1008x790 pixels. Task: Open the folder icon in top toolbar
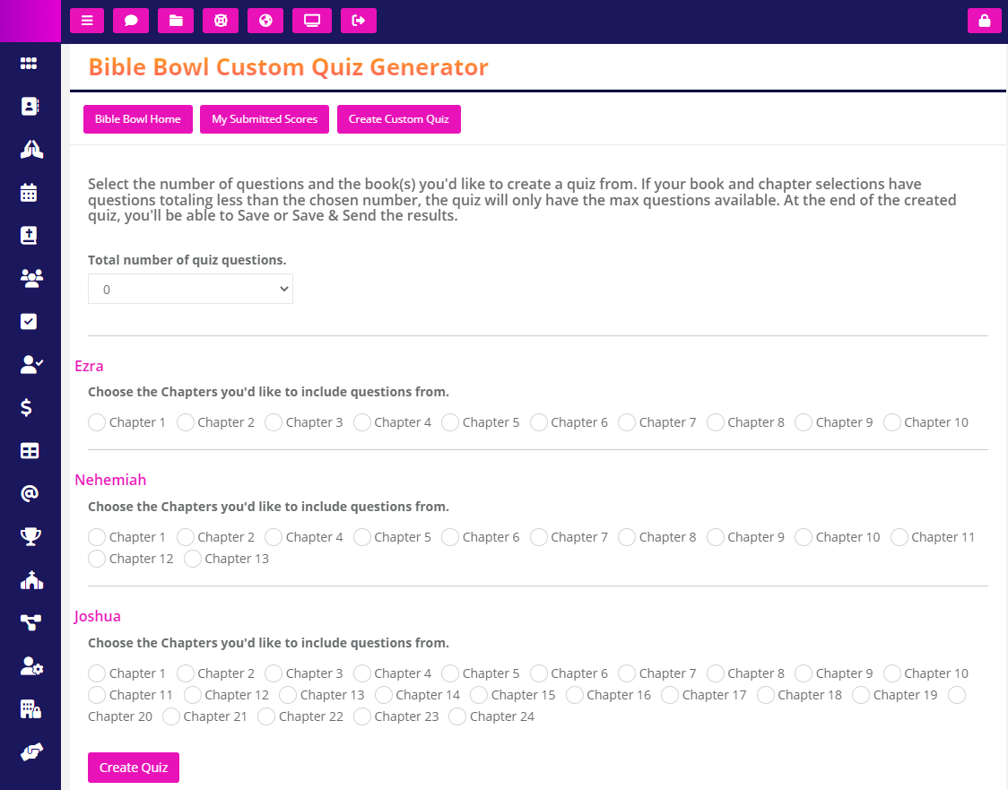pyautogui.click(x=176, y=21)
